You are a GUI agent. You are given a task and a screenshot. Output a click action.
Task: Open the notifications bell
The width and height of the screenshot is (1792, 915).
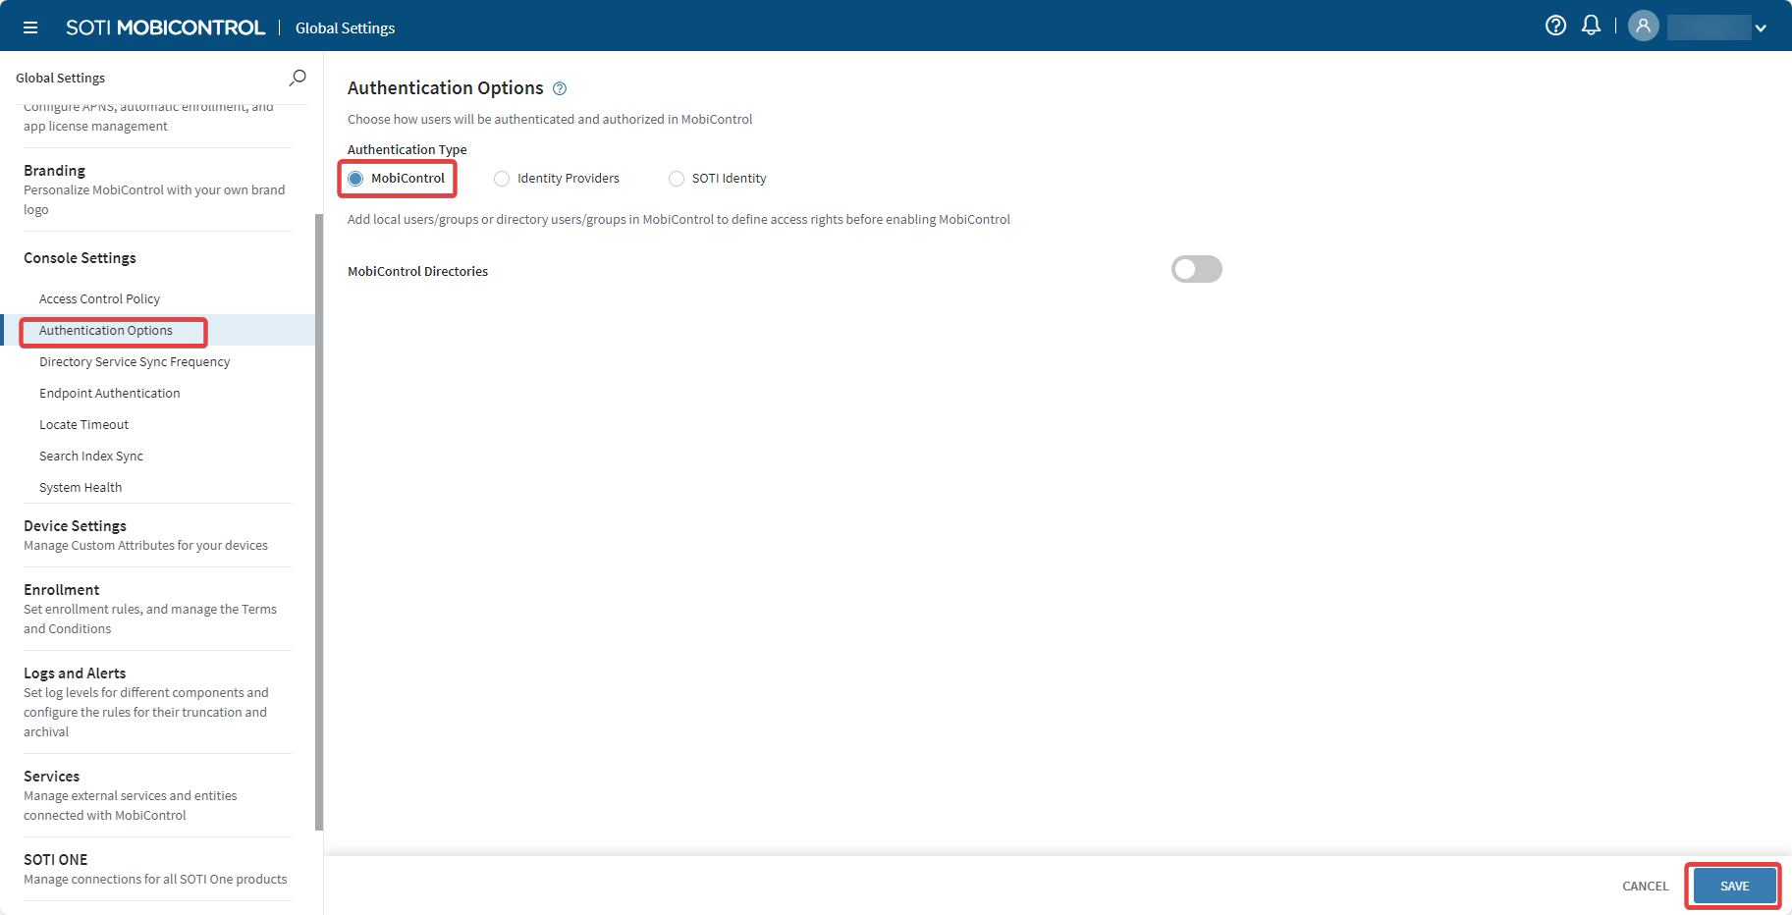[x=1591, y=26]
